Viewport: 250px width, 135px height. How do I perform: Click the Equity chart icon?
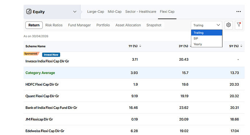[x=29, y=12]
